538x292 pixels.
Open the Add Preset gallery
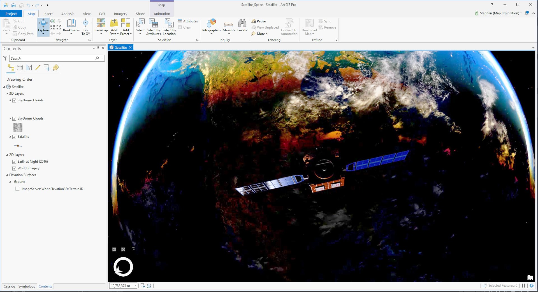coord(126,27)
